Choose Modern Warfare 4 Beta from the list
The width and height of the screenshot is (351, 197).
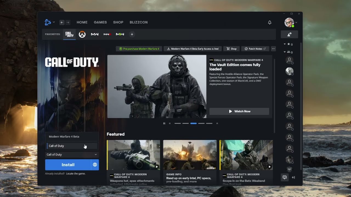tap(72, 137)
